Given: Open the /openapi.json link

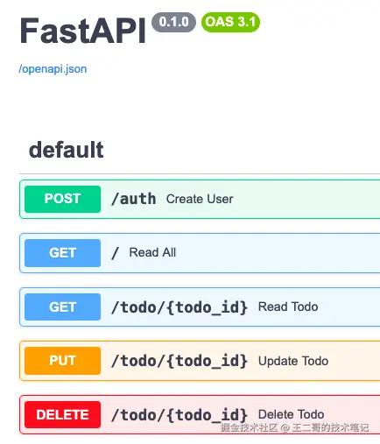Looking at the screenshot, I should pyautogui.click(x=53, y=69).
